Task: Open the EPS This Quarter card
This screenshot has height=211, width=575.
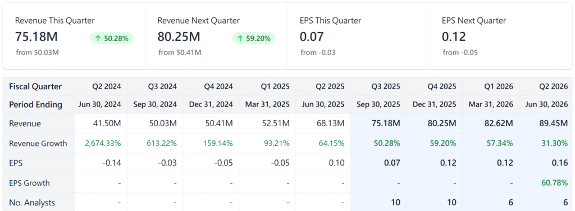Action: tap(359, 36)
